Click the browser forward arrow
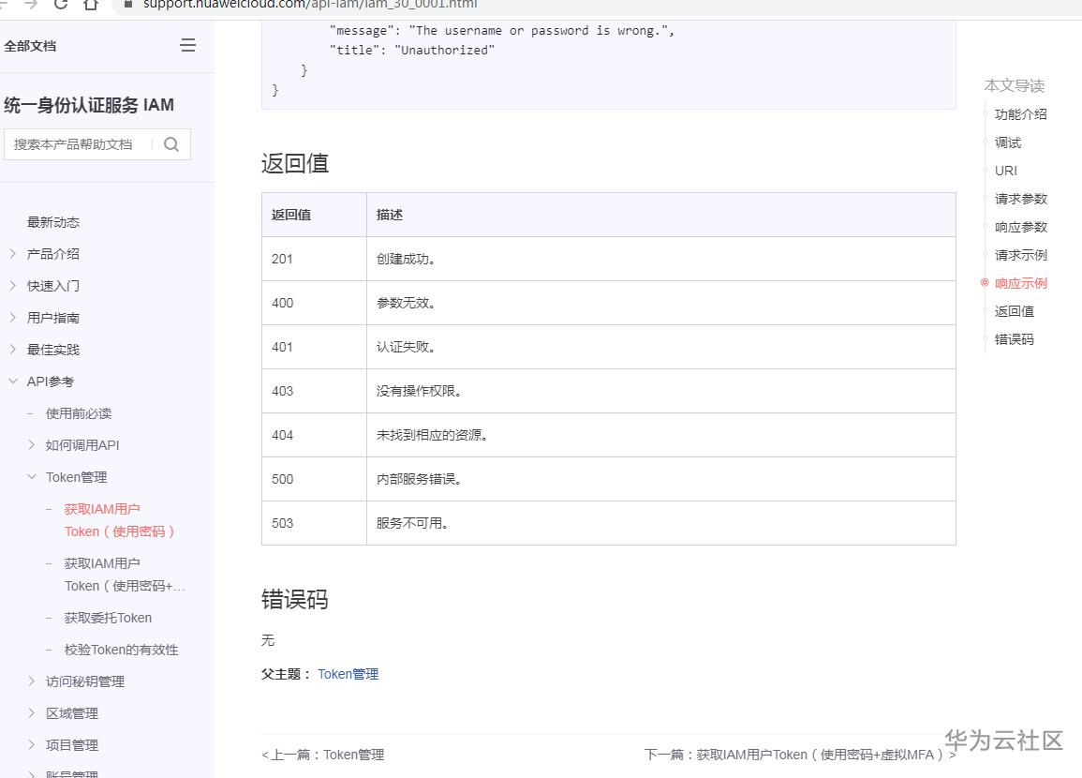This screenshot has width=1082, height=778. (31, 4)
